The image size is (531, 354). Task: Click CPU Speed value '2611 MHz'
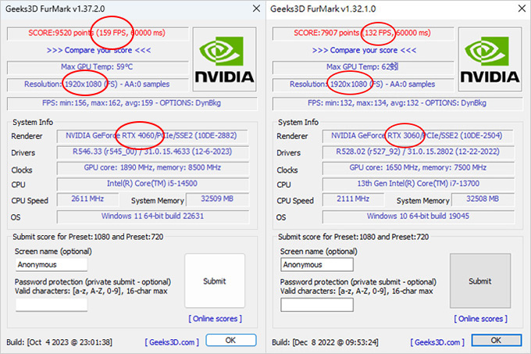tap(87, 198)
